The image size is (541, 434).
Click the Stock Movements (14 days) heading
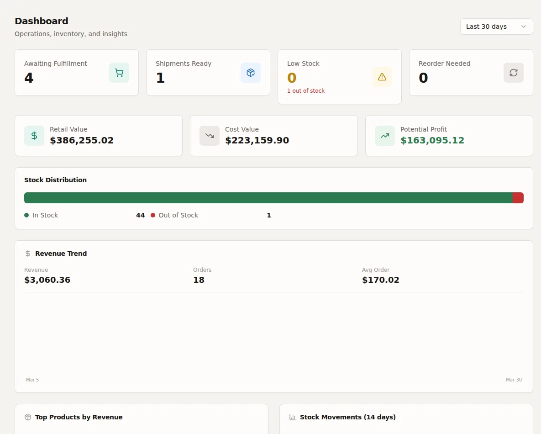coord(348,417)
